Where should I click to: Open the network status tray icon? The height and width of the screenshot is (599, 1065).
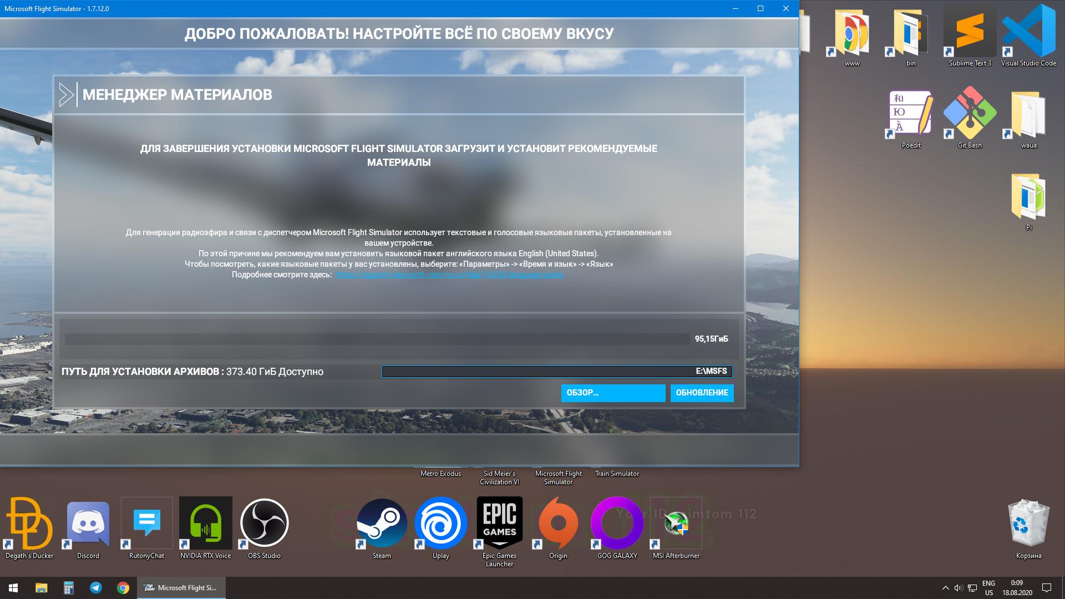point(972,588)
